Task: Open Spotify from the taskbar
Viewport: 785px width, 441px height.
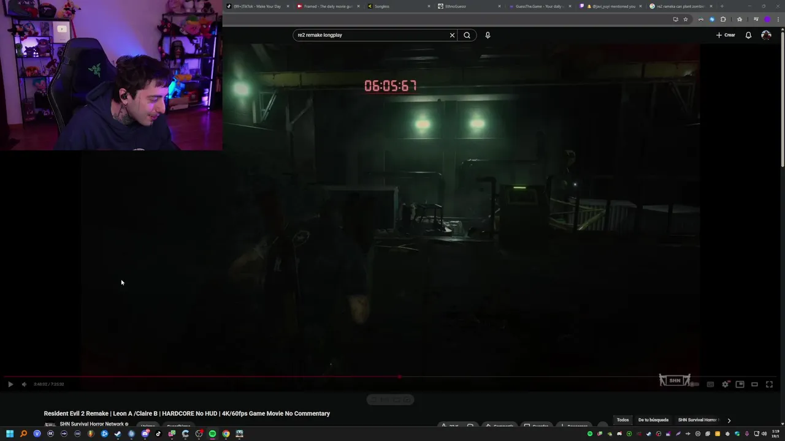Action: tap(212, 434)
